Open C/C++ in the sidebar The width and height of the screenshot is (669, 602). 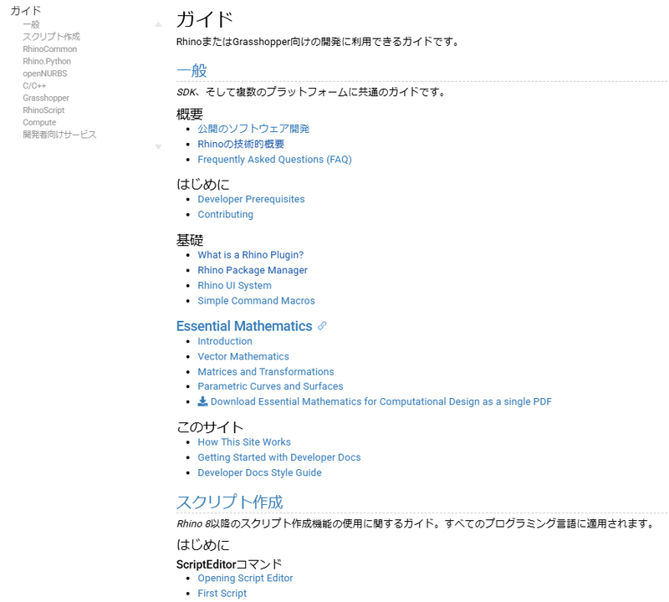click(34, 86)
